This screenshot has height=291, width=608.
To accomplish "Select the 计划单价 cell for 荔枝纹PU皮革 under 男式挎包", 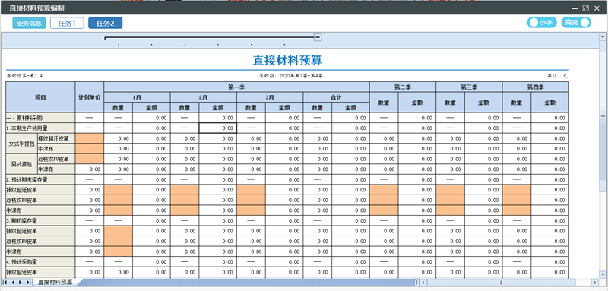I will tap(90, 159).
